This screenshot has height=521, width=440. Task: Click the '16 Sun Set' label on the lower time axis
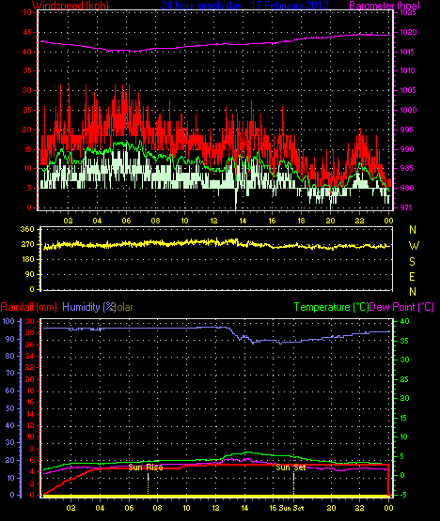point(286,508)
